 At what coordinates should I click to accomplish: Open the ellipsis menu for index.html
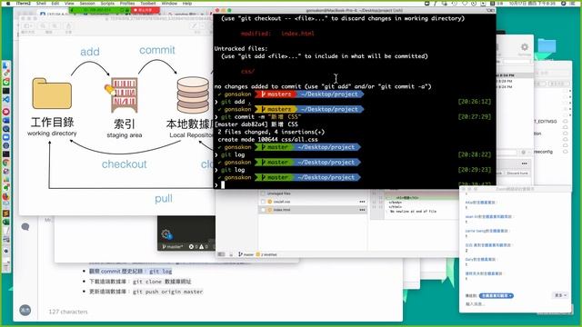pyautogui.click(x=362, y=210)
